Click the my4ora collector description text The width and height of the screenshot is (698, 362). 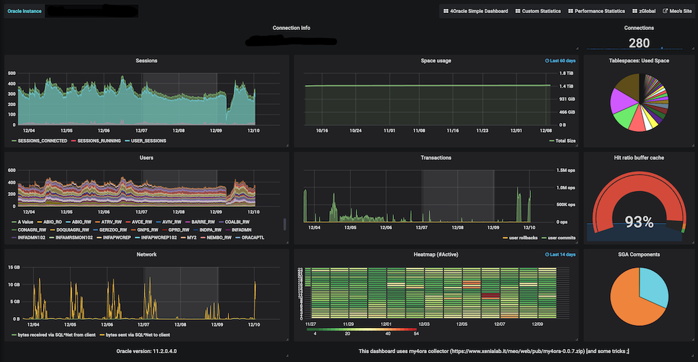(494, 351)
